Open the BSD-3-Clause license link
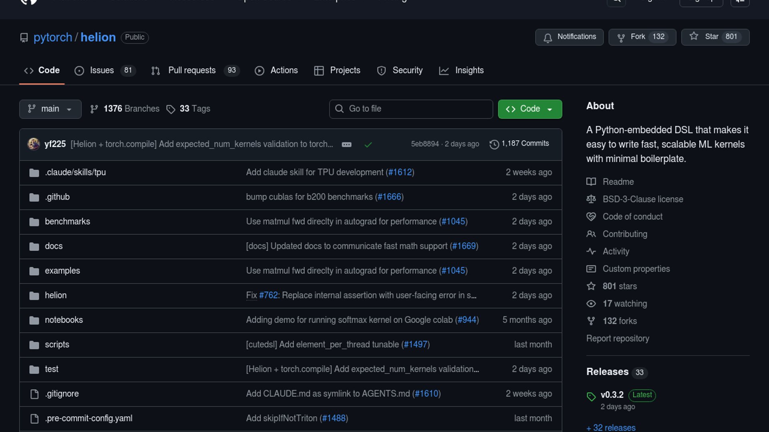Screen dimensions: 769x432 (x=642, y=199)
